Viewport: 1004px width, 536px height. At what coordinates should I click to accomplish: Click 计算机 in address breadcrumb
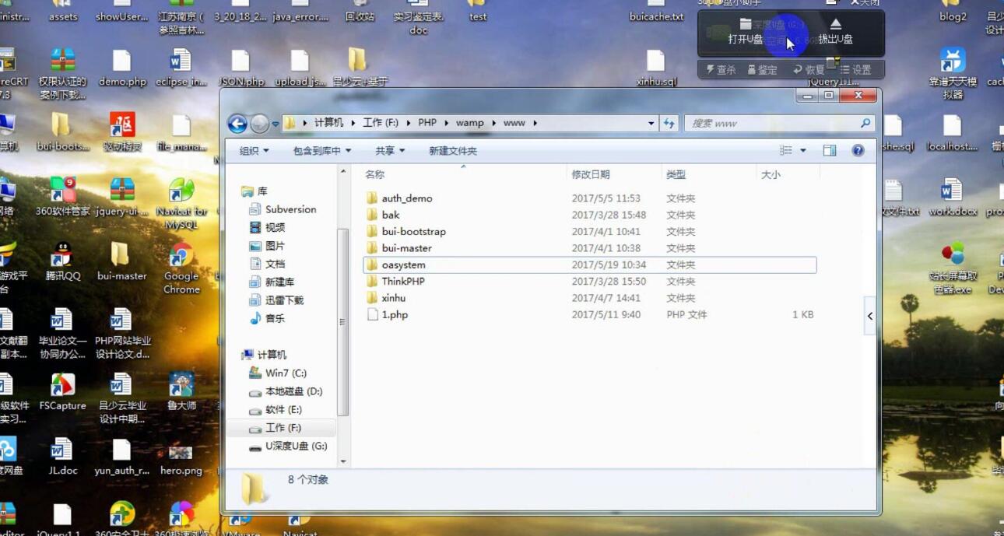click(x=328, y=123)
